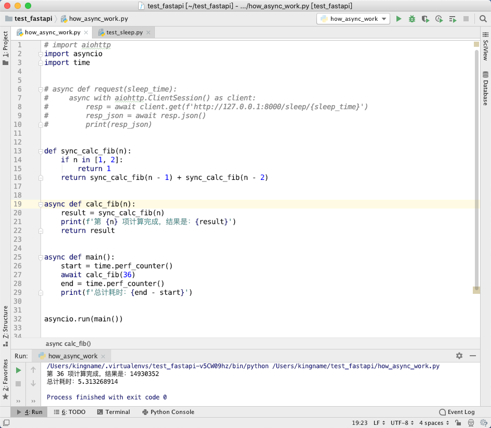The width and height of the screenshot is (491, 428).
Task: Click fold end marker at line 29
Action: point(41,293)
